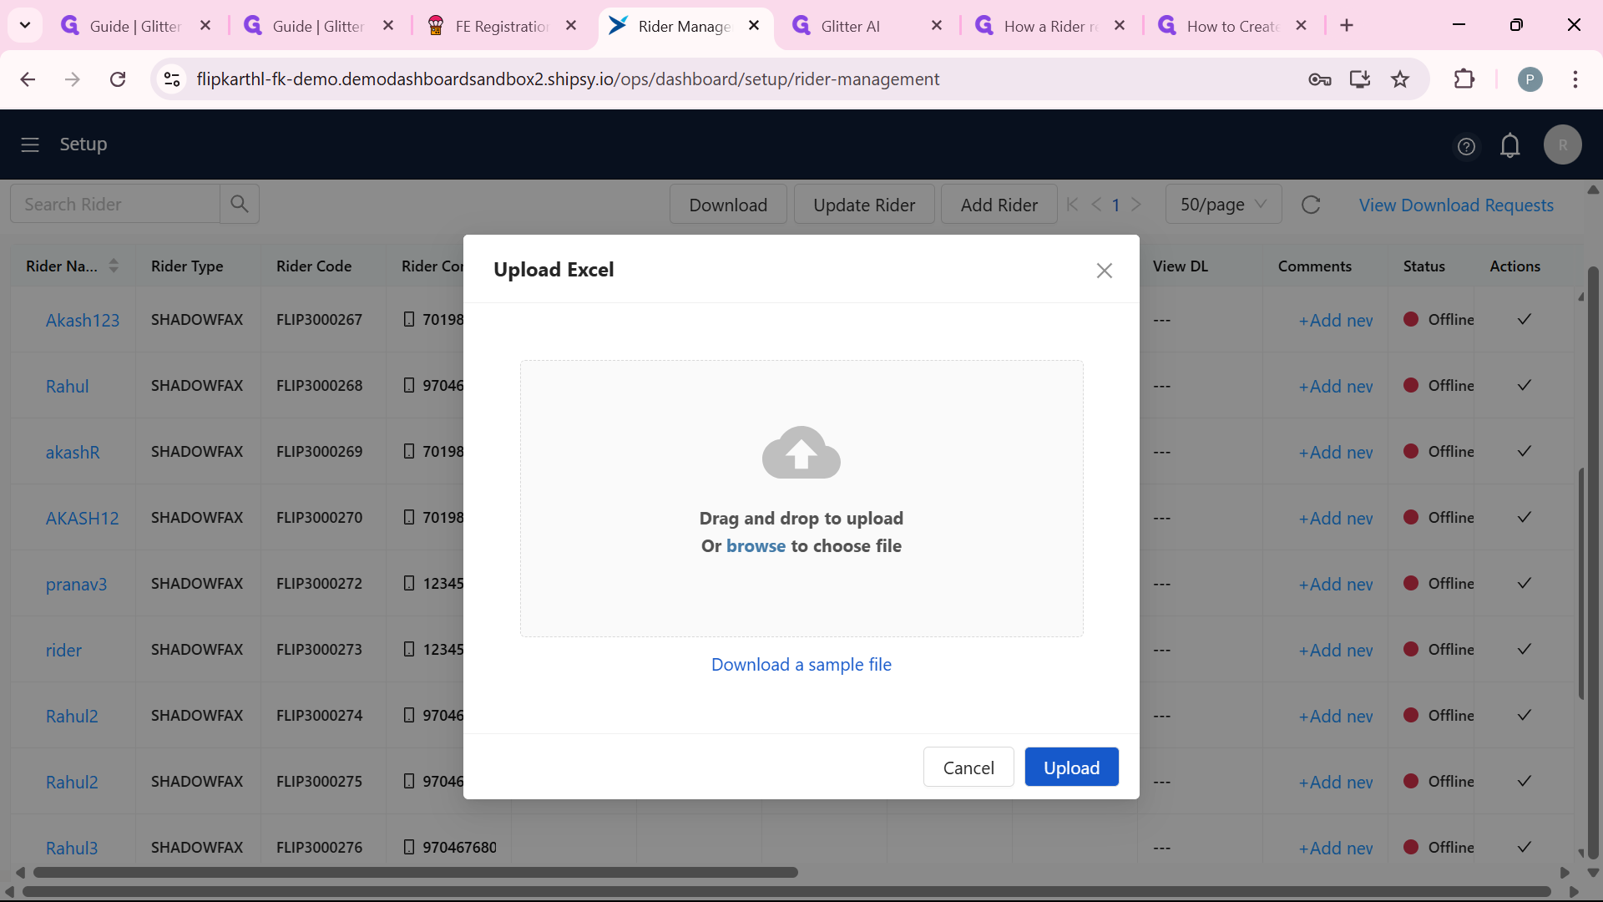
Task: Close the Rider Management browser tab
Action: click(754, 26)
